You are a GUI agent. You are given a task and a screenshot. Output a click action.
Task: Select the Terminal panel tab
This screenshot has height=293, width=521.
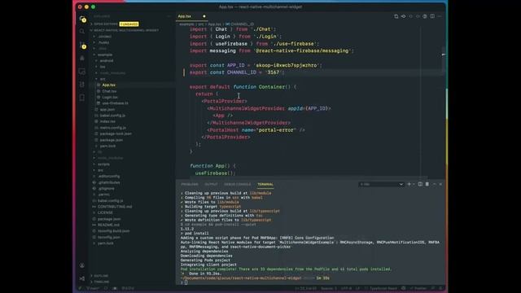[x=265, y=185]
